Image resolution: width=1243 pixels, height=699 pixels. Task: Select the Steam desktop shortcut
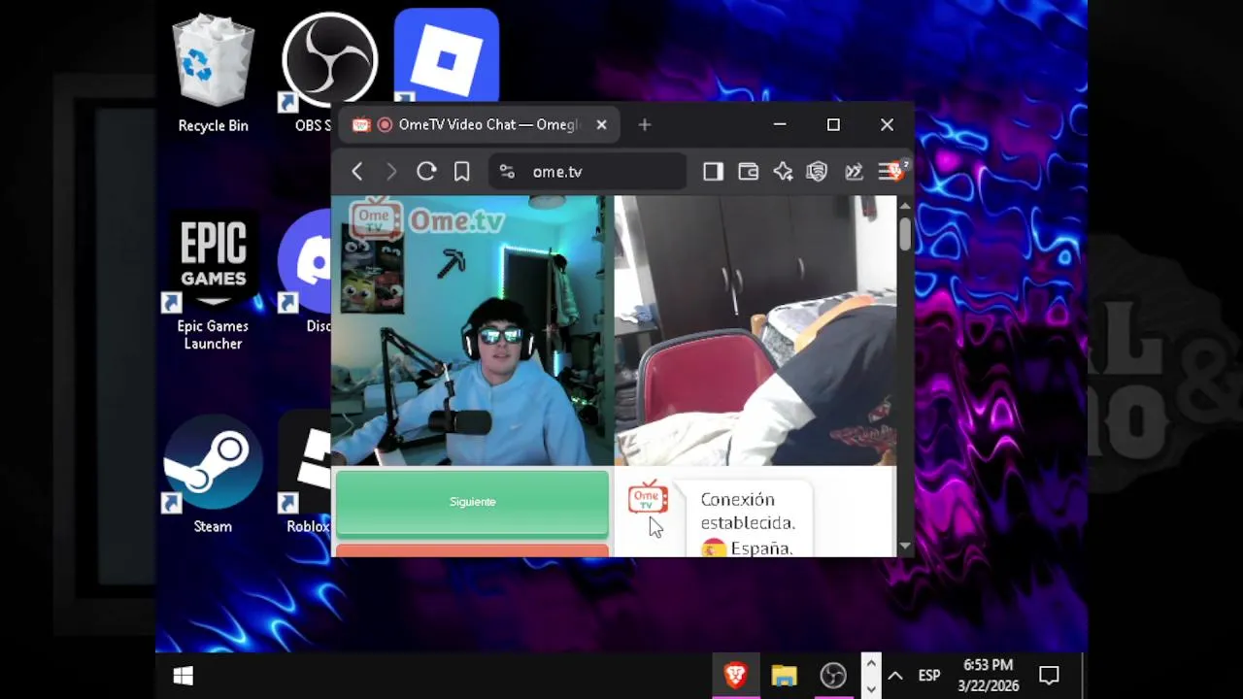tap(213, 474)
